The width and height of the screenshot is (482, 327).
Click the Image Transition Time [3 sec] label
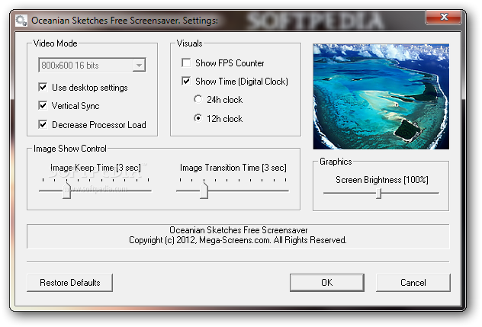click(x=233, y=168)
